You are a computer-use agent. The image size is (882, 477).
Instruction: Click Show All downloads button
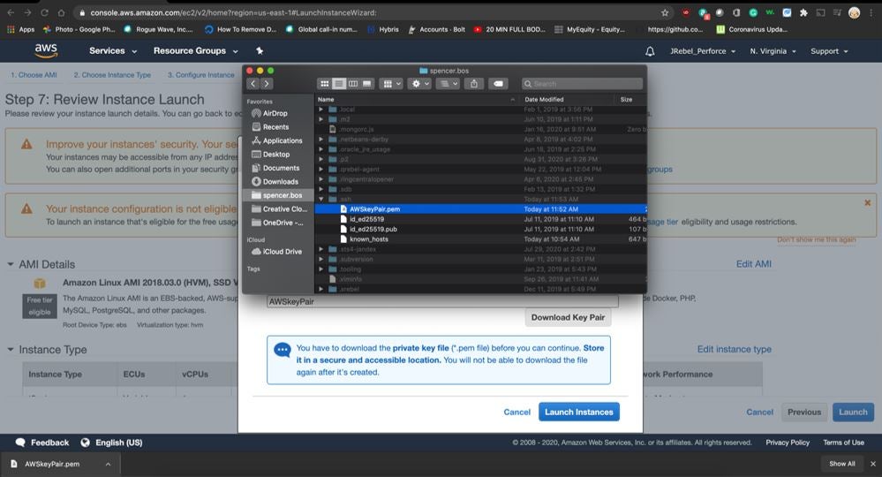click(842, 464)
